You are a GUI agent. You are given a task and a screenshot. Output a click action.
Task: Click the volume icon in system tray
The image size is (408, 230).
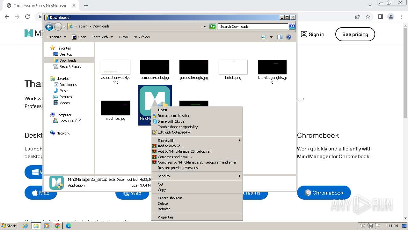[362, 226]
